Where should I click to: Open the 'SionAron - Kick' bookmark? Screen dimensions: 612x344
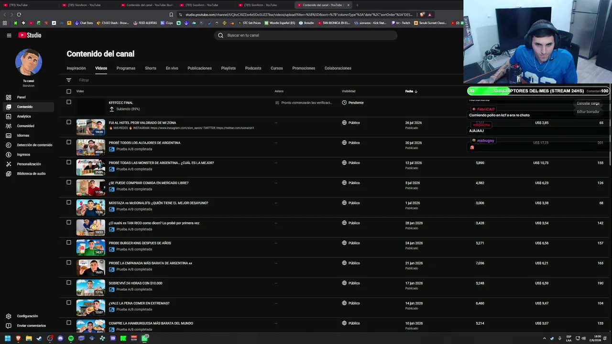370,23
